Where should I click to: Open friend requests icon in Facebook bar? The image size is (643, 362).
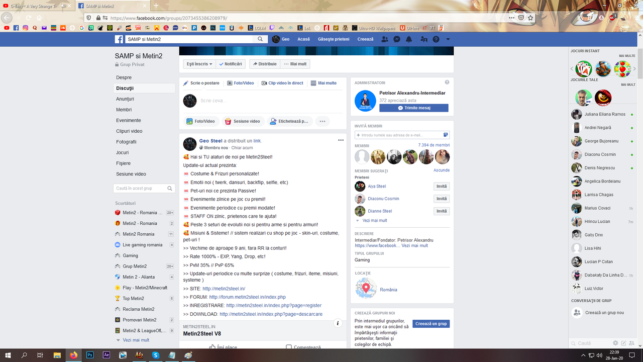[x=385, y=39]
